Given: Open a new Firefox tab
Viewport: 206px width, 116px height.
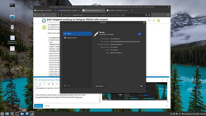Looking at the screenshot, I should (x=132, y=10).
